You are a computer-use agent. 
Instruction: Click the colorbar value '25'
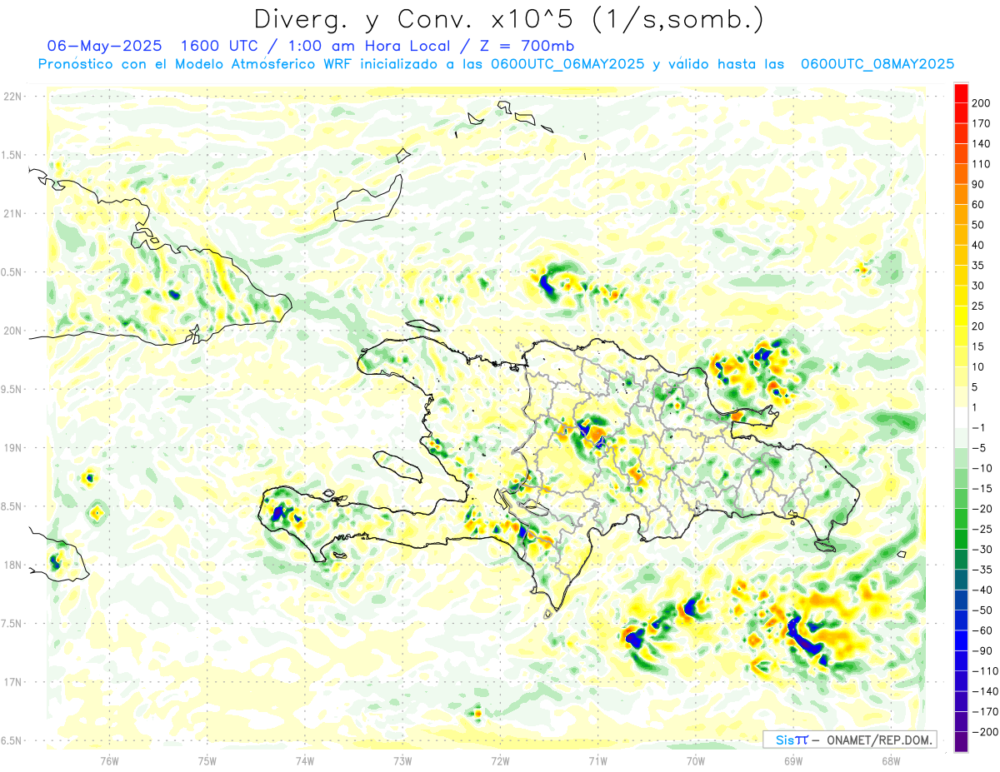(978, 306)
